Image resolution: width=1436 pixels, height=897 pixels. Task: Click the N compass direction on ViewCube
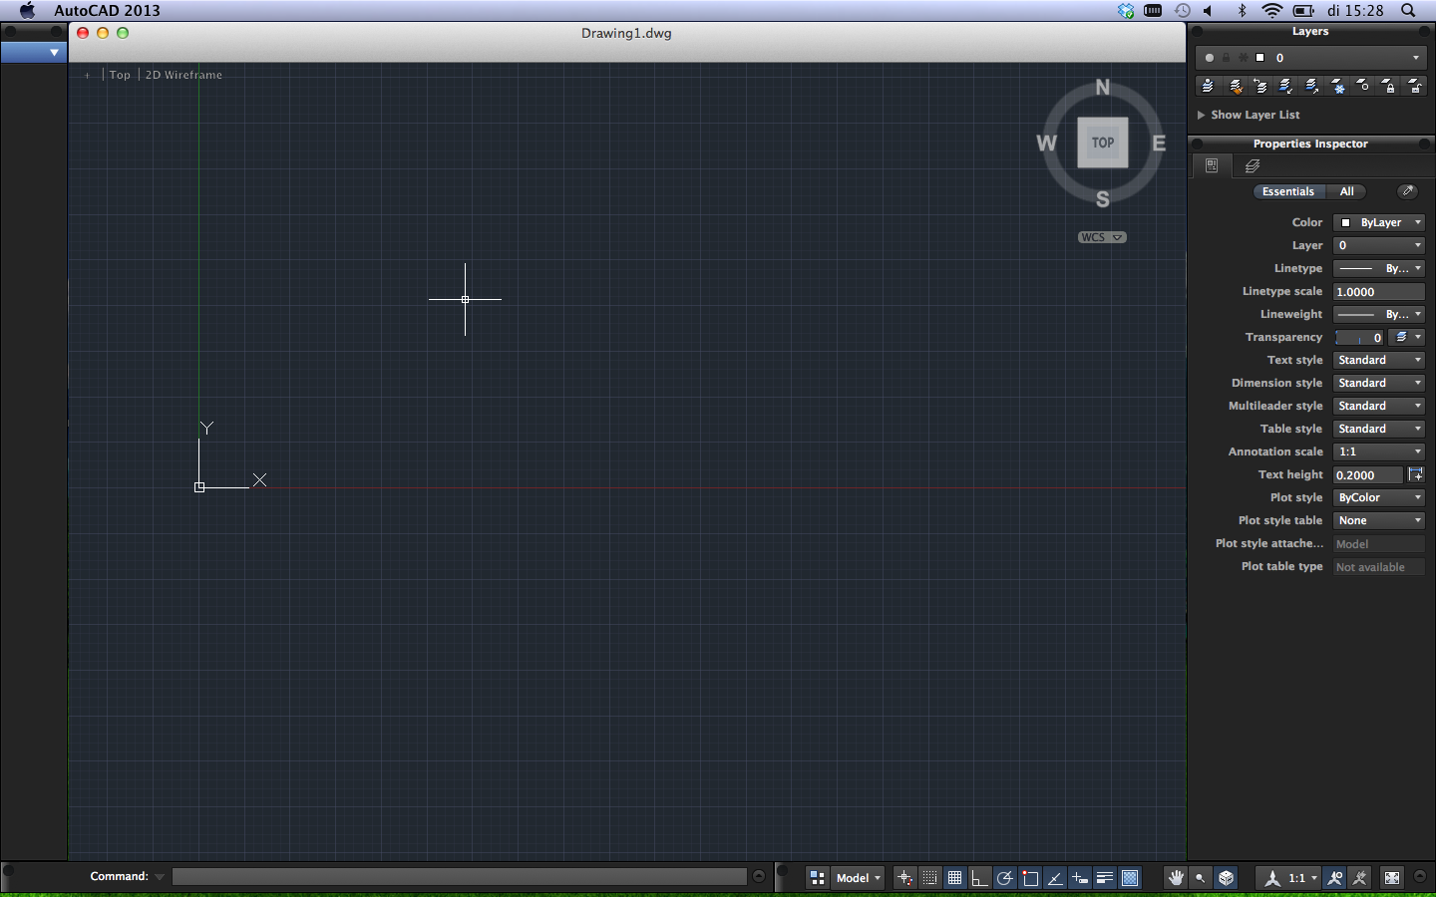pos(1103,87)
